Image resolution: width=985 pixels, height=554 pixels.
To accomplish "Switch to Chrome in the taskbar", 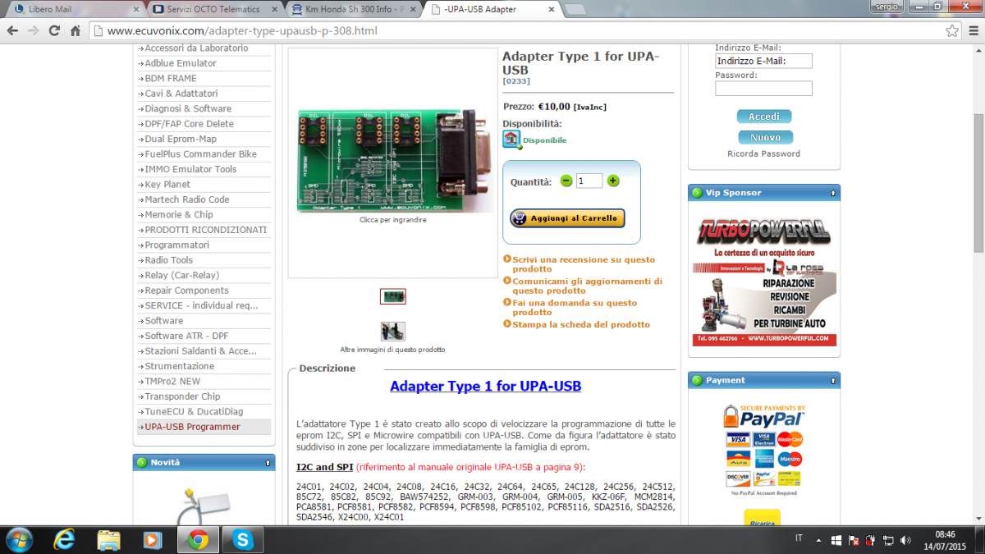I will pos(197,539).
